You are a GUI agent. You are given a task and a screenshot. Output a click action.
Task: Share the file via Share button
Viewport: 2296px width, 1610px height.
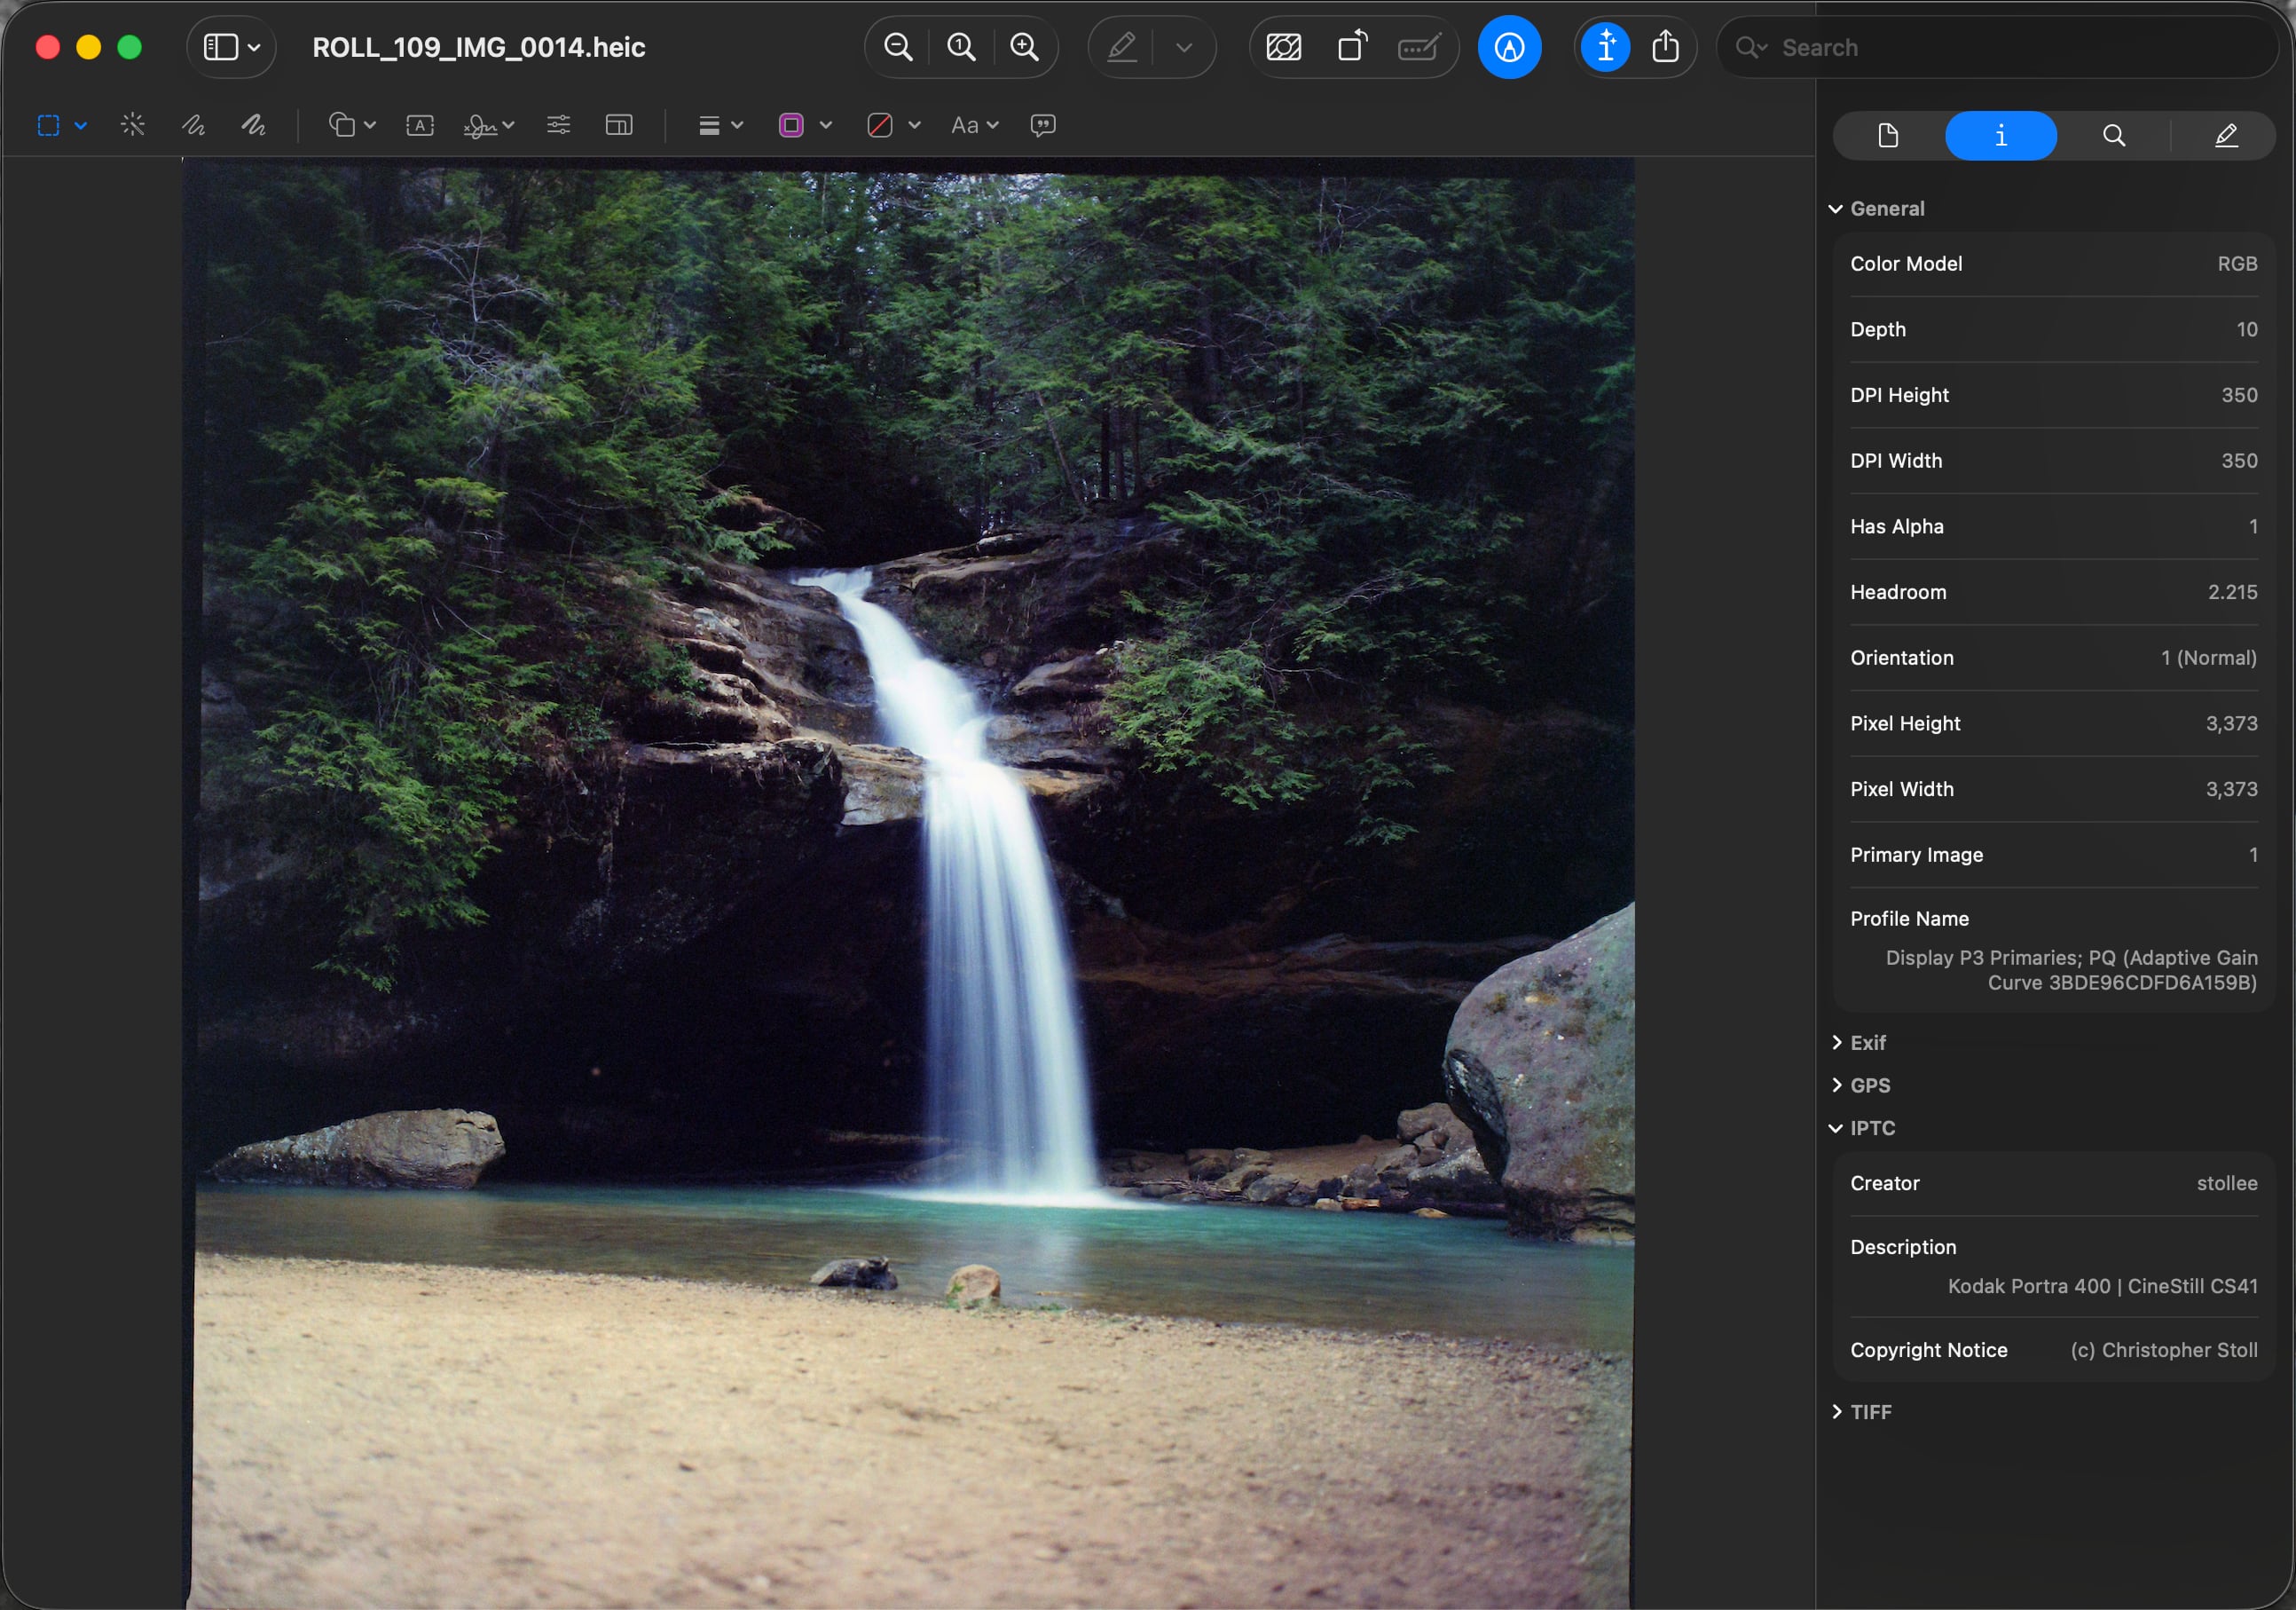coord(1666,46)
